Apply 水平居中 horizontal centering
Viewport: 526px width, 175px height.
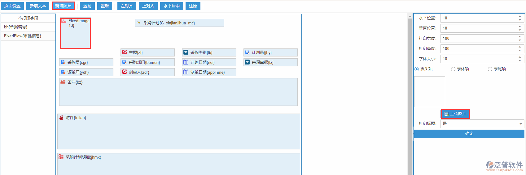tap(172, 6)
